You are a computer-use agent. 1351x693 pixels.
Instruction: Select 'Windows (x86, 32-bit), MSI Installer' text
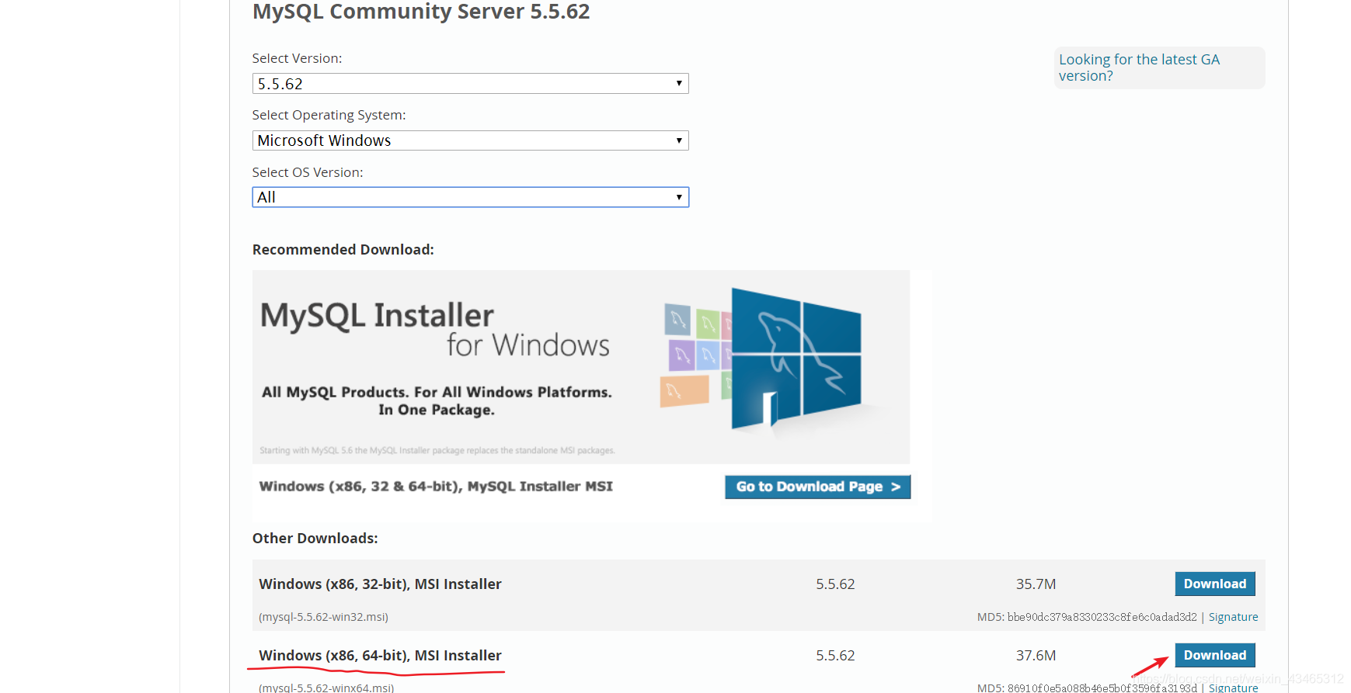point(380,584)
